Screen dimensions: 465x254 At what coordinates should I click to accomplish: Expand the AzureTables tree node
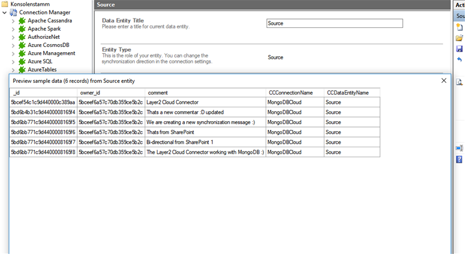pyautogui.click(x=13, y=69)
